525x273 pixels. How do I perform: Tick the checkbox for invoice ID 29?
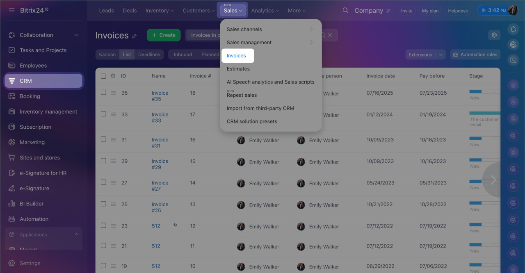(103, 161)
